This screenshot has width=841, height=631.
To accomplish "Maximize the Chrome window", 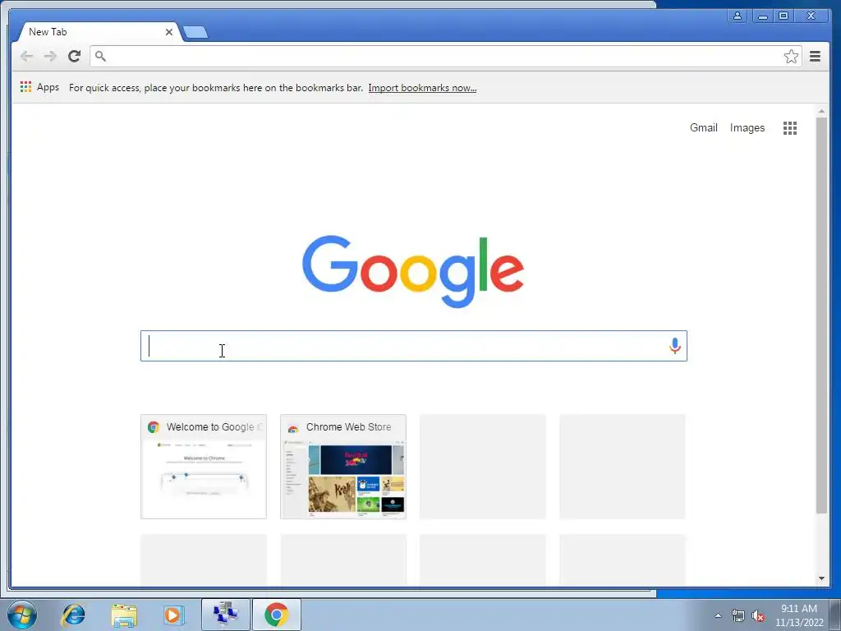I will click(x=783, y=16).
